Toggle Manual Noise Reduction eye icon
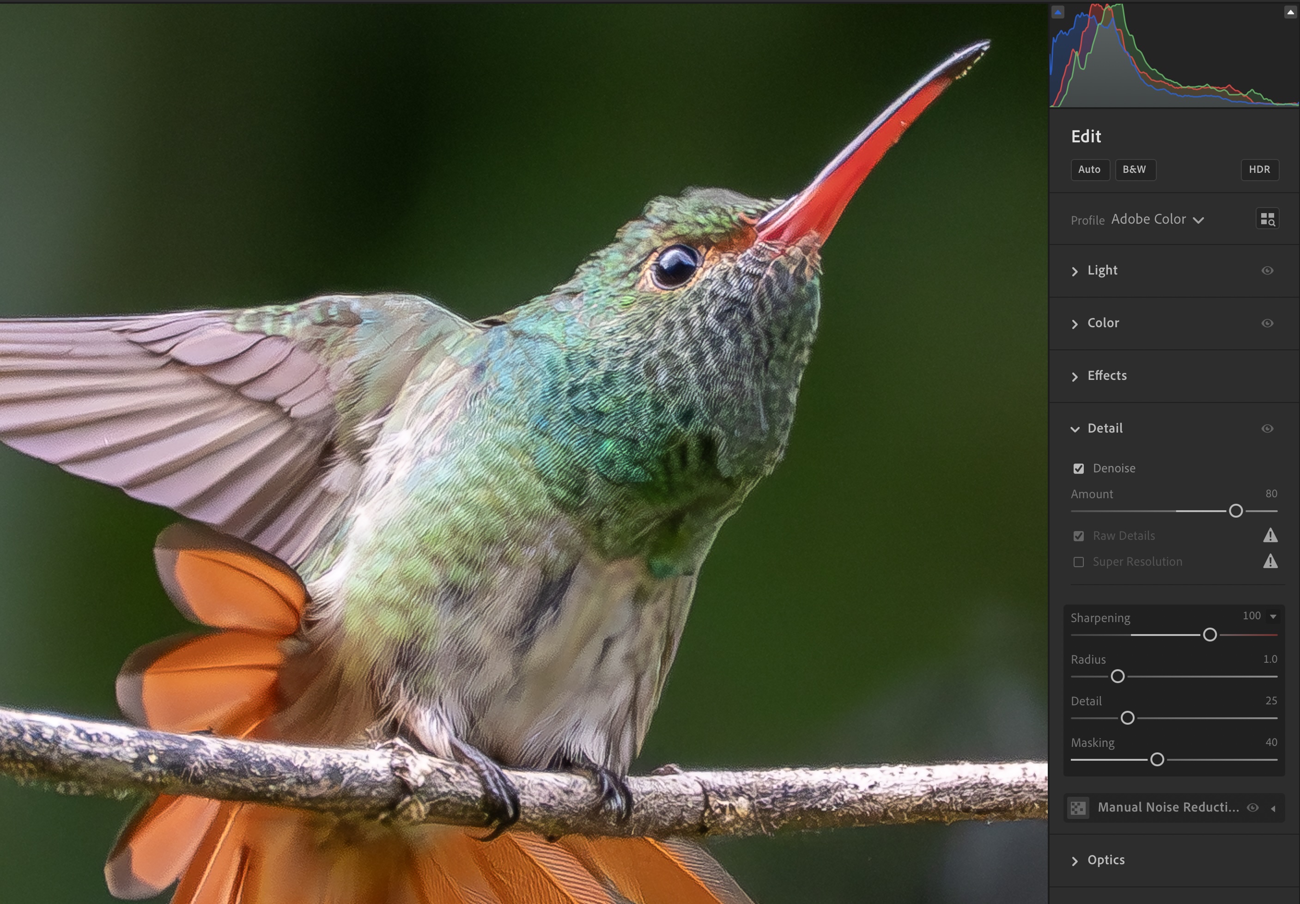1300x904 pixels. click(1252, 808)
